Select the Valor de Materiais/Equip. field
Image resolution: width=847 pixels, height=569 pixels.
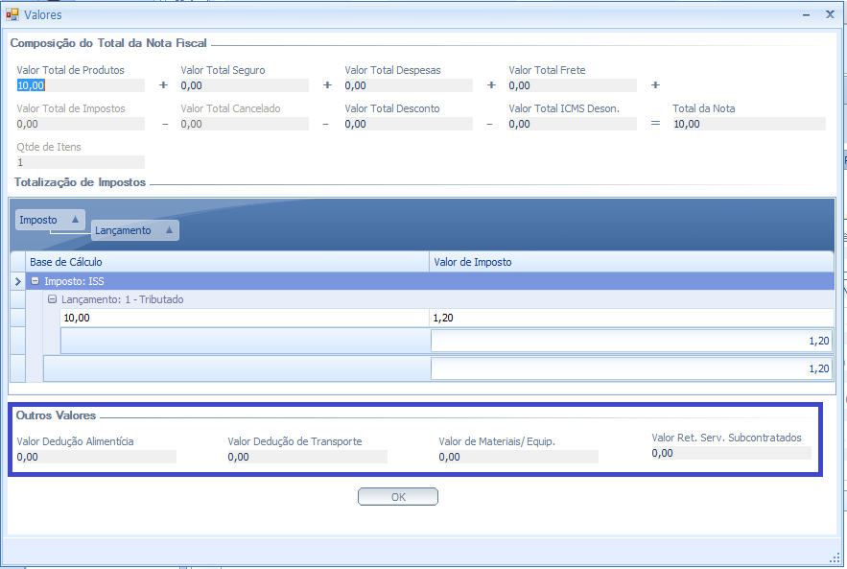(518, 457)
